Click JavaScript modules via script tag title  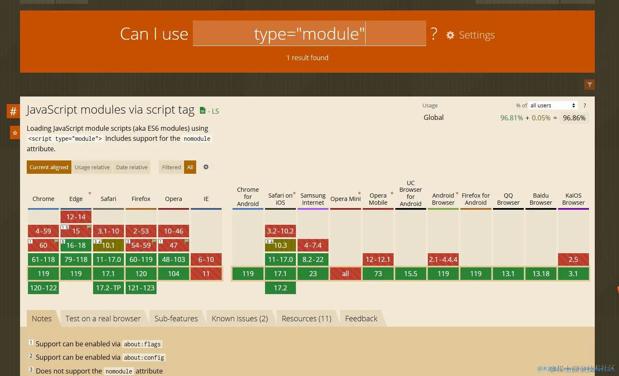(x=111, y=110)
